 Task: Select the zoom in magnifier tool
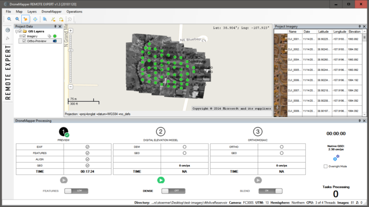[x=9, y=19]
